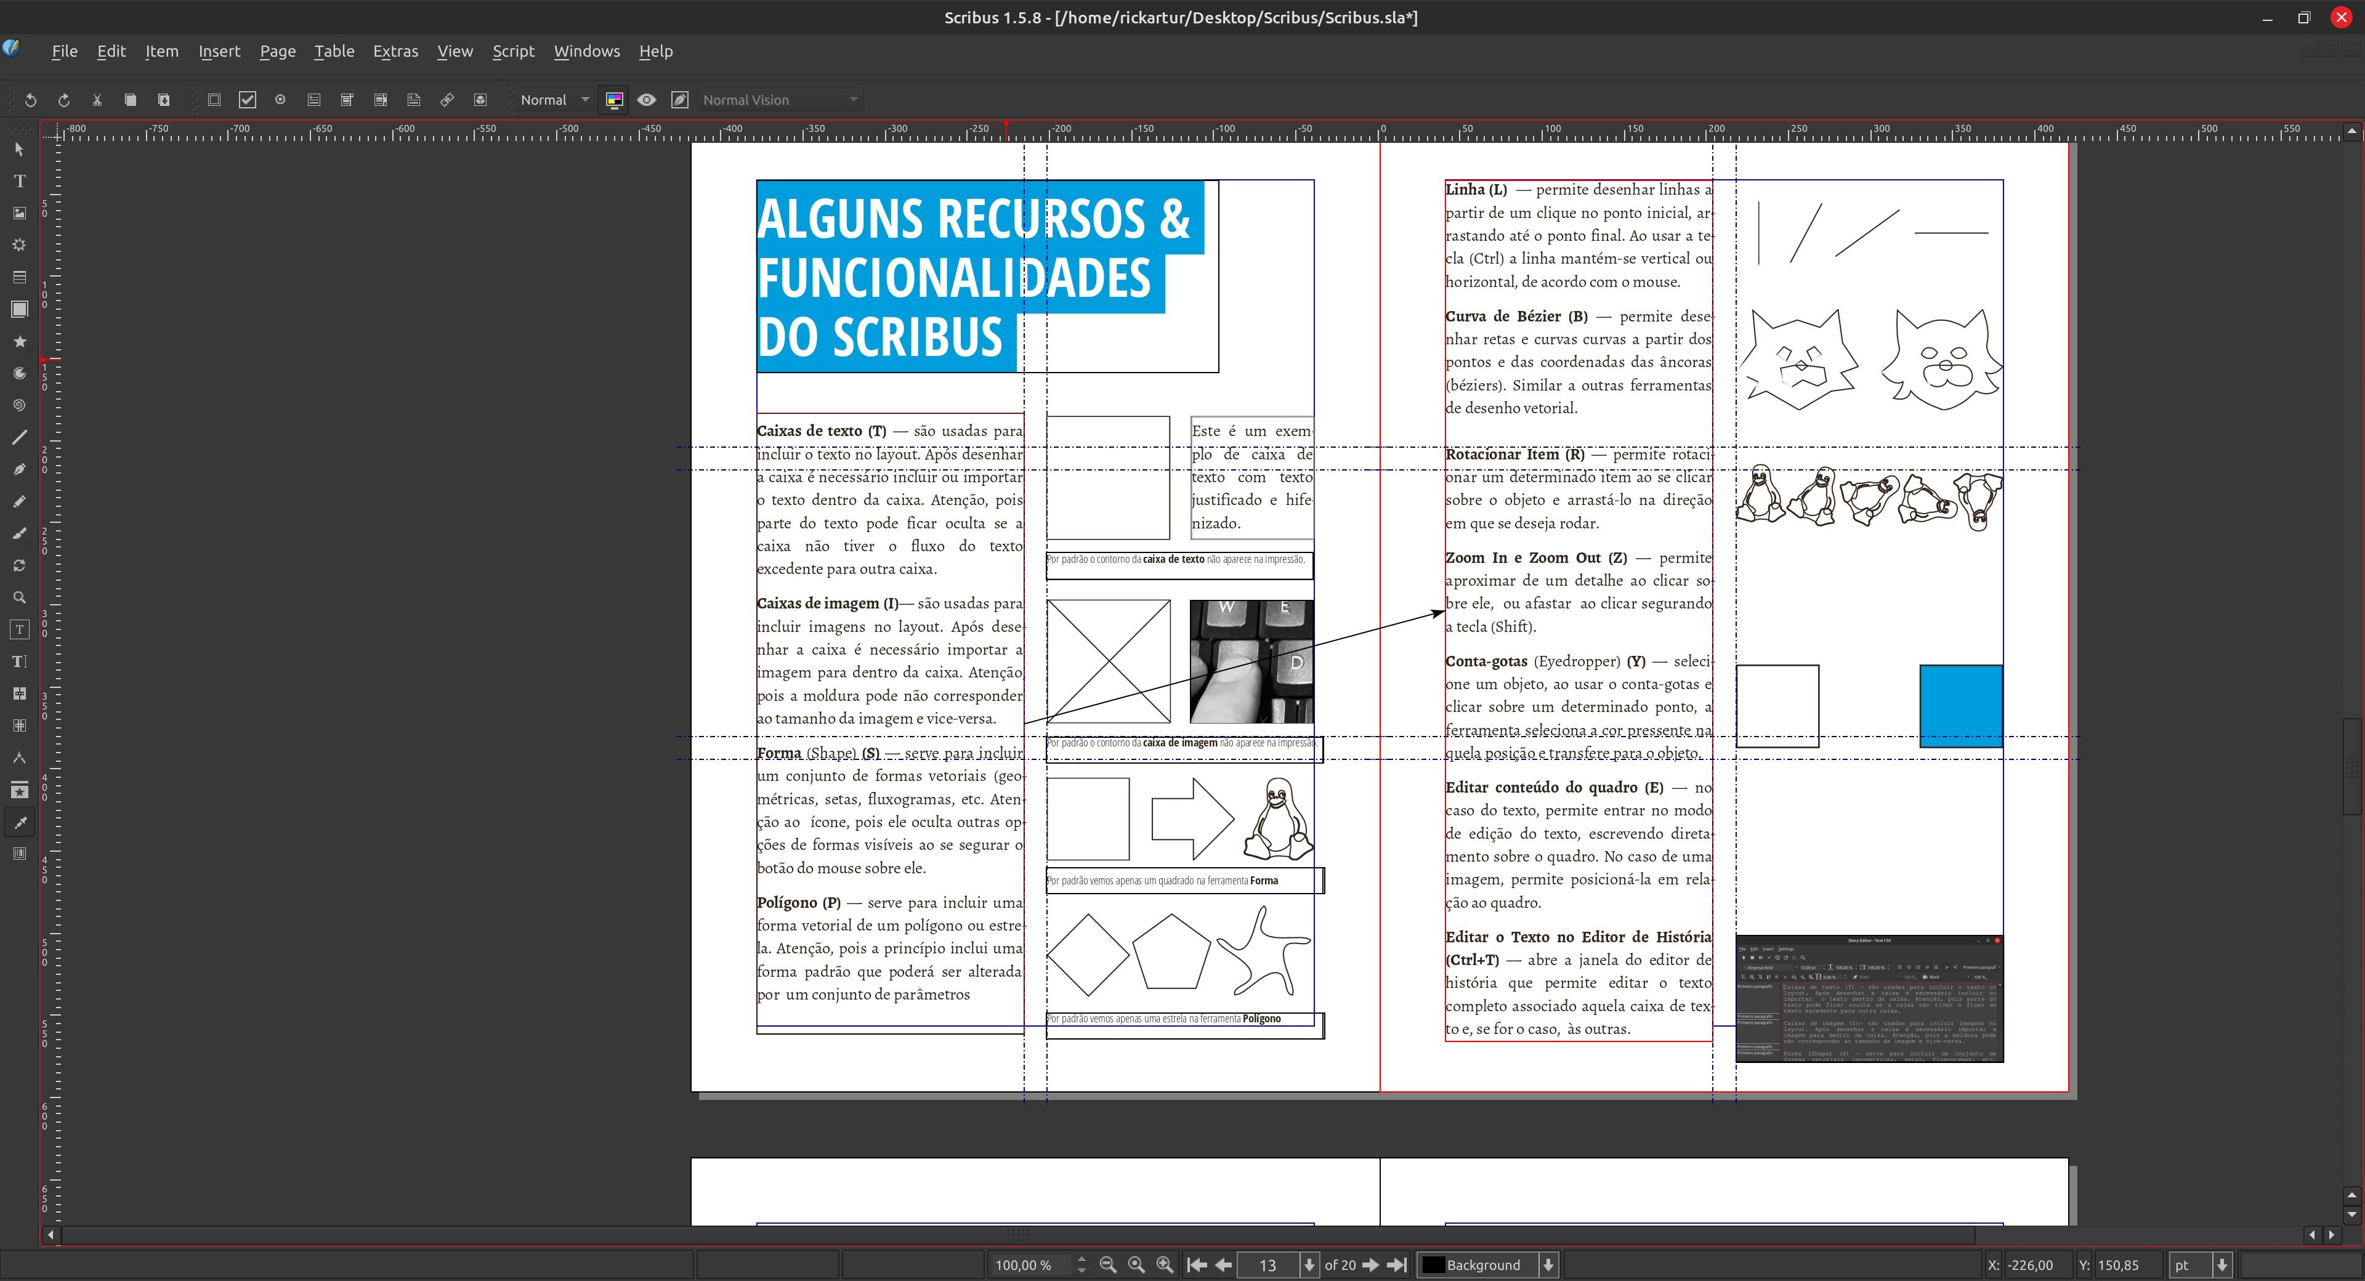This screenshot has width=2365, height=1281.
Task: Click the zoom percentage stepper arrows
Action: pyautogui.click(x=1081, y=1264)
